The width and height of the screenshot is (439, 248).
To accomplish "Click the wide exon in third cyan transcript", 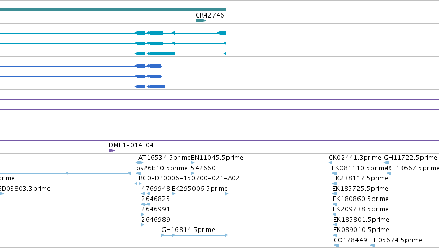I will point(161,54).
